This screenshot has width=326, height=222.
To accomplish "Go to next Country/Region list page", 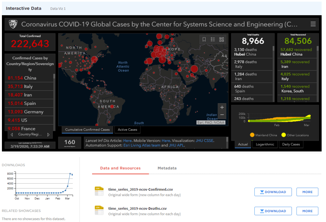I will click(48, 135).
